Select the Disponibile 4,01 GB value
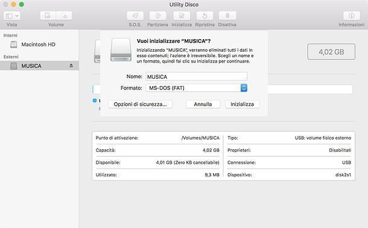368x228 pixels. pos(188,162)
